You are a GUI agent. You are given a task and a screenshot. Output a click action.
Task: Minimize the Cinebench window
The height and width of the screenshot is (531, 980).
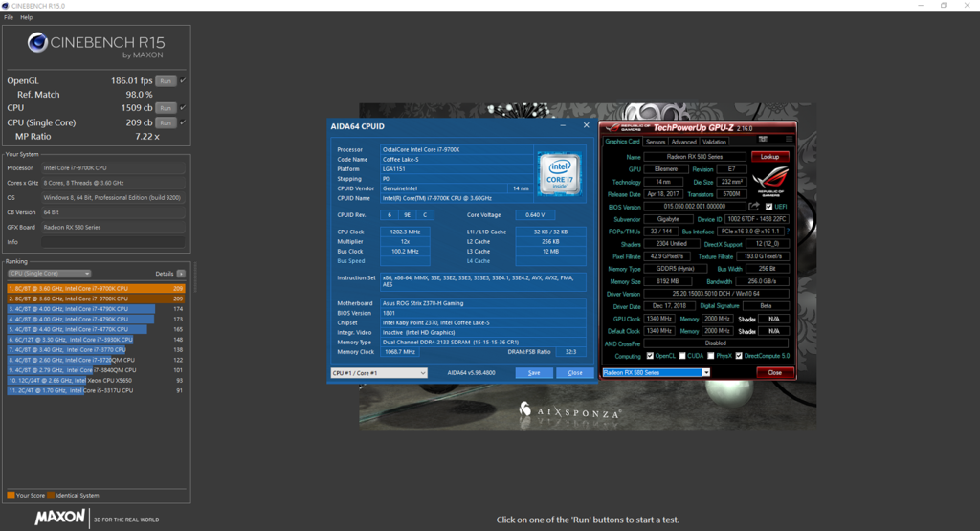coord(921,6)
